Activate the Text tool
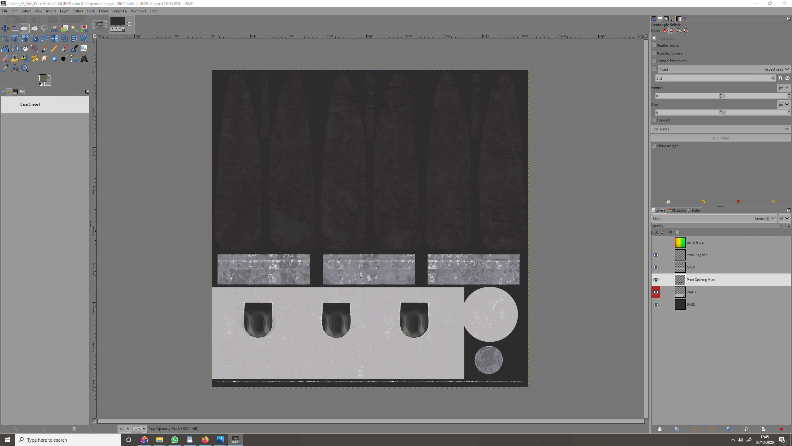Screen dimensions: 792x446 tap(84, 59)
